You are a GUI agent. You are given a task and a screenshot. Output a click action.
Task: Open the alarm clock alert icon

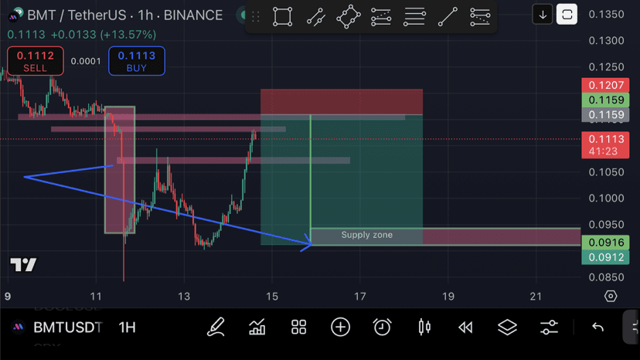382,327
